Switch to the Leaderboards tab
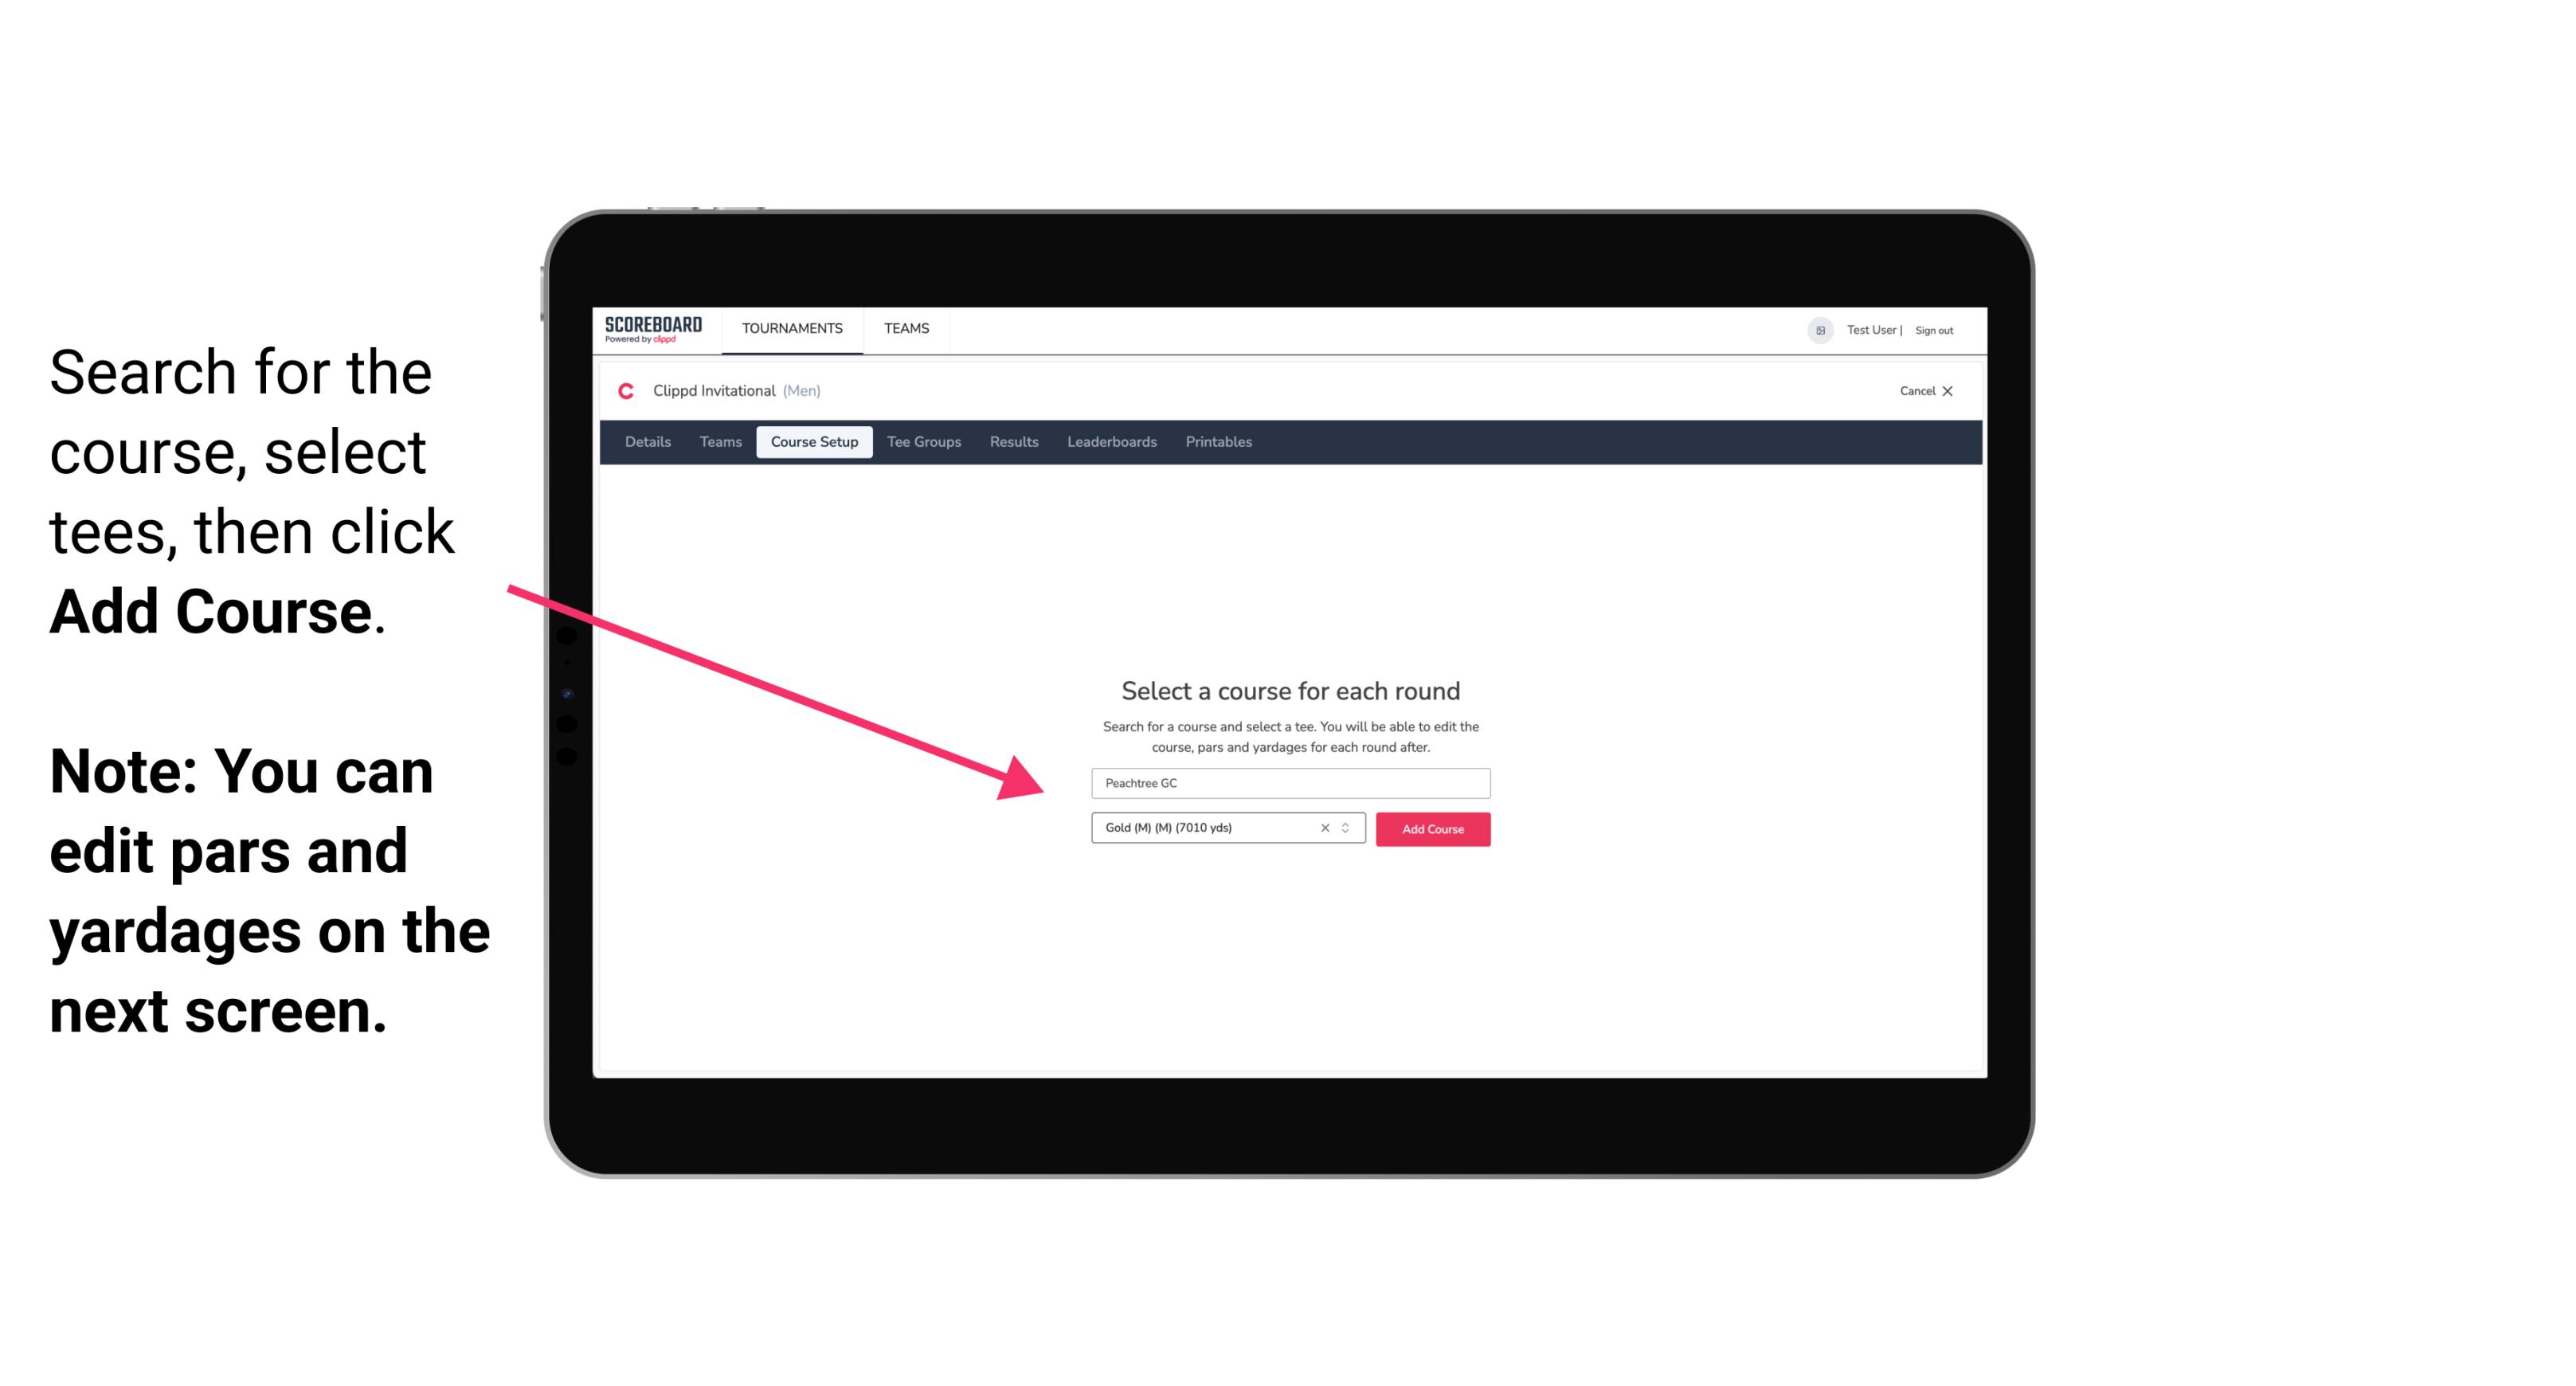2576x1386 pixels. pos(1112,442)
